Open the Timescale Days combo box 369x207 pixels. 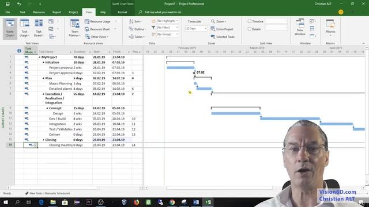(x=196, y=28)
